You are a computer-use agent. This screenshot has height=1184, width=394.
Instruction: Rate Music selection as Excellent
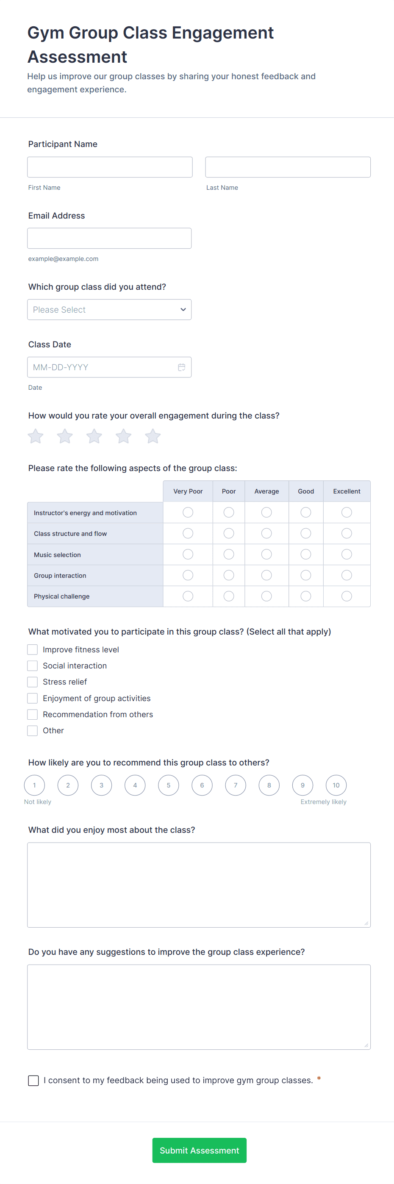tap(347, 555)
